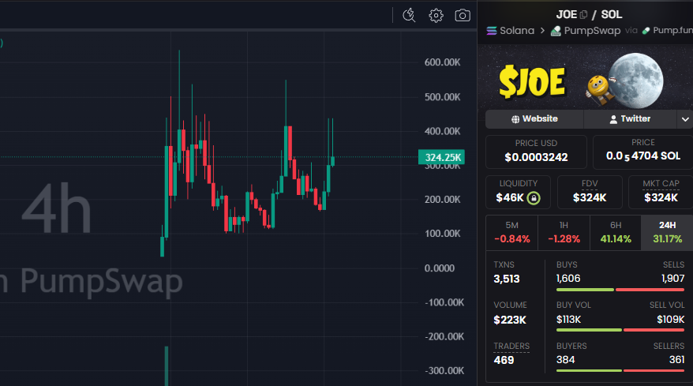
Task: Select the 6H price change tab
Action: (615, 233)
